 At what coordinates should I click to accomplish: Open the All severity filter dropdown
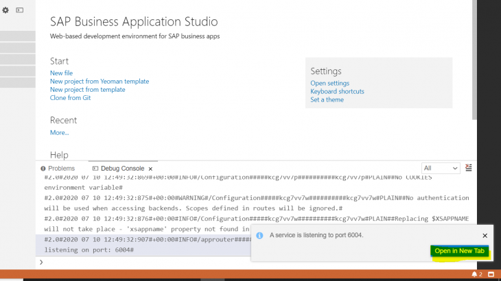(441, 168)
